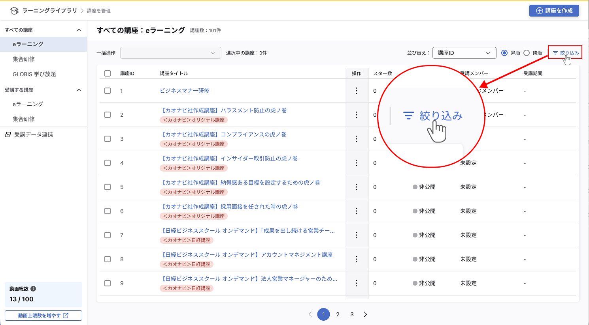Viewport: 589px width, 325px height.
Task: Open the 講座ID sort dropdown
Action: pos(464,53)
